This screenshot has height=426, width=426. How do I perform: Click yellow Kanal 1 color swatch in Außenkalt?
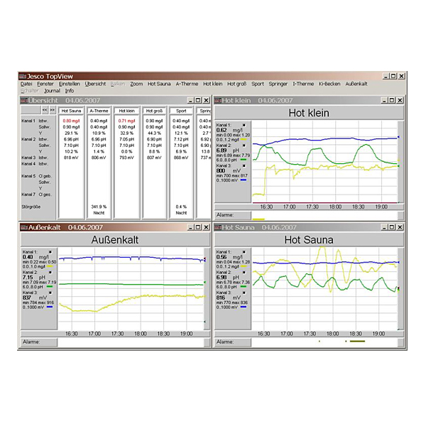tap(50, 266)
